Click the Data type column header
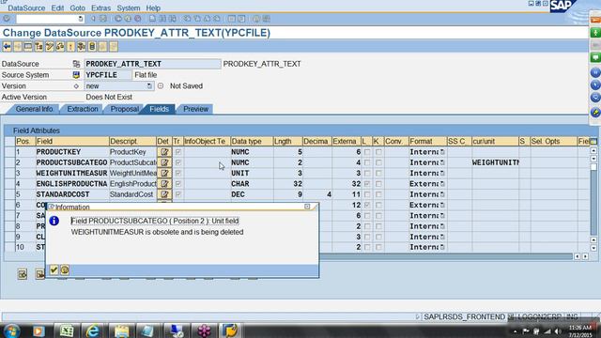The height and width of the screenshot is (338, 601). click(251, 142)
